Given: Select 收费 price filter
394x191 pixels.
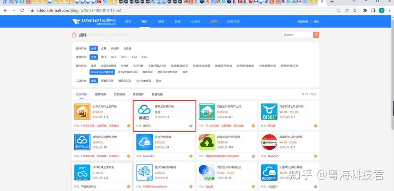Looking at the screenshot, I should 103,49.
